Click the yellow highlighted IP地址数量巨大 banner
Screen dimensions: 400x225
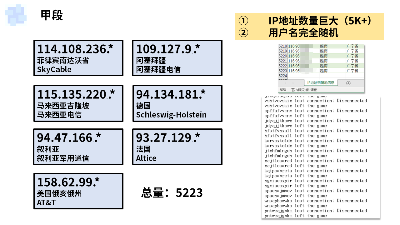coord(309,27)
